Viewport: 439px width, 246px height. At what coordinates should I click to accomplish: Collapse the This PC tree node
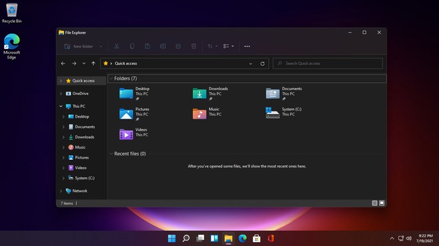coord(61,106)
